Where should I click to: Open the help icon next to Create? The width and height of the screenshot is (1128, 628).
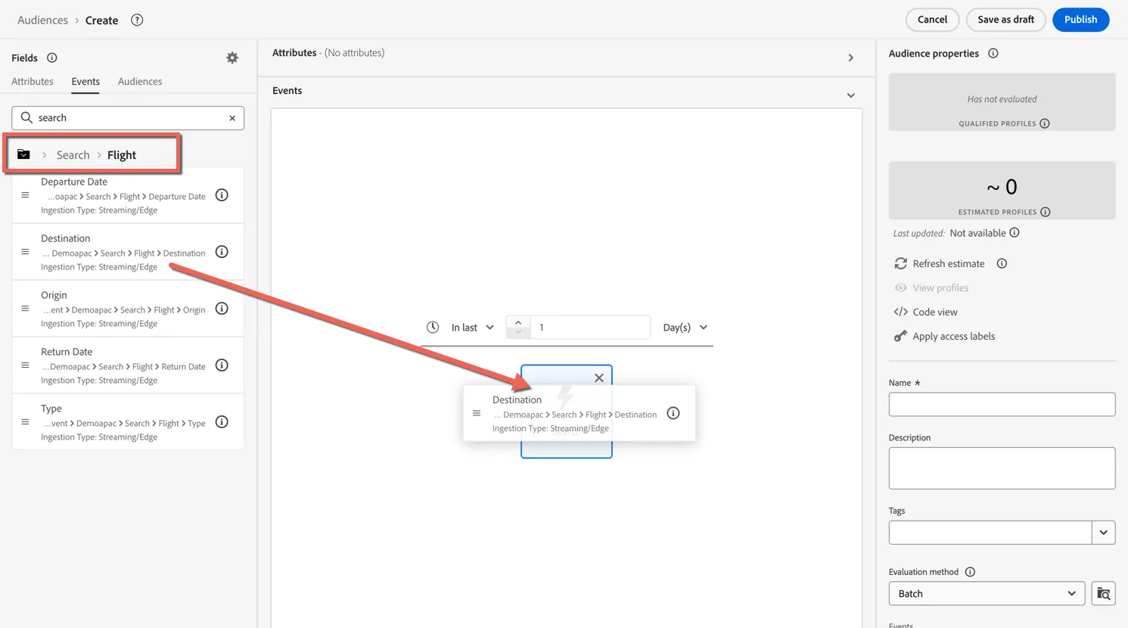[x=137, y=20]
